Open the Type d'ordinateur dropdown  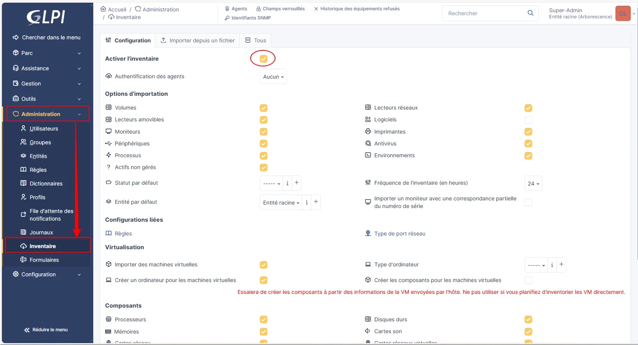536,265
